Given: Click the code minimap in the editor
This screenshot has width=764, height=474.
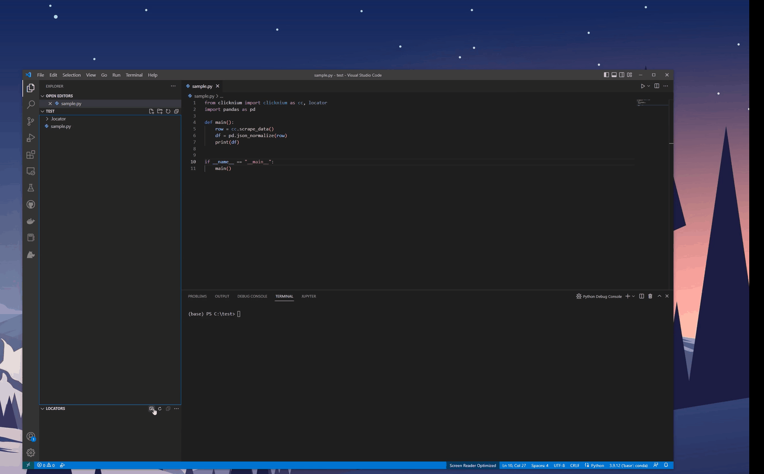Looking at the screenshot, I should click(x=644, y=103).
